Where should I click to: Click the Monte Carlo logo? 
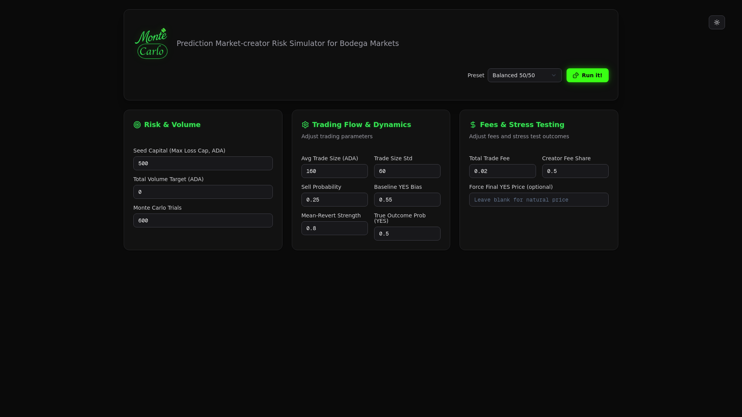[x=151, y=43]
